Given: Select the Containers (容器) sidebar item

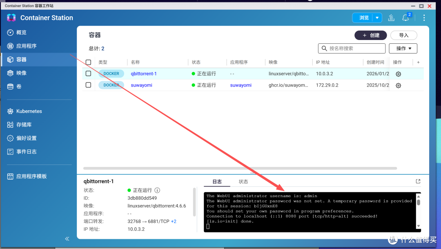Looking at the screenshot, I should (39, 60).
